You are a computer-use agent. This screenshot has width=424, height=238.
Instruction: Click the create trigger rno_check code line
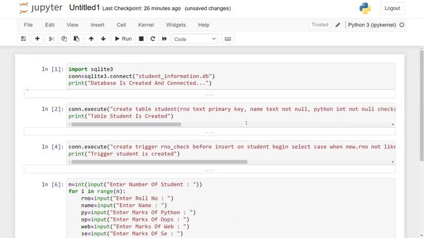tap(232, 147)
